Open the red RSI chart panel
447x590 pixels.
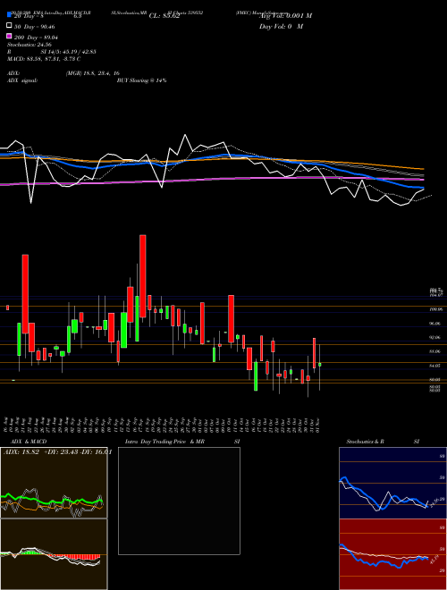392,554
